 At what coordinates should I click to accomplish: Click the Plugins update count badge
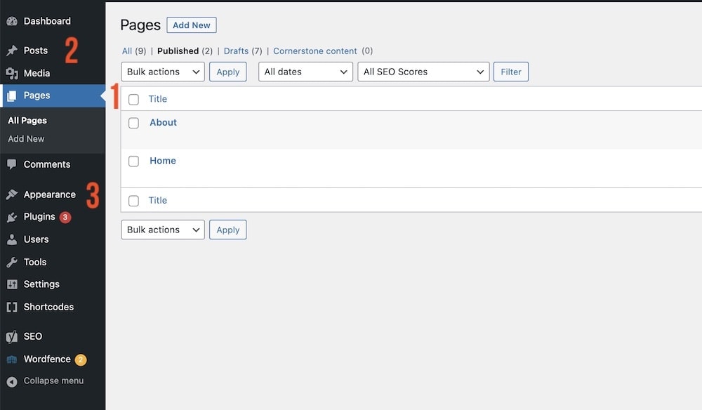coord(65,217)
